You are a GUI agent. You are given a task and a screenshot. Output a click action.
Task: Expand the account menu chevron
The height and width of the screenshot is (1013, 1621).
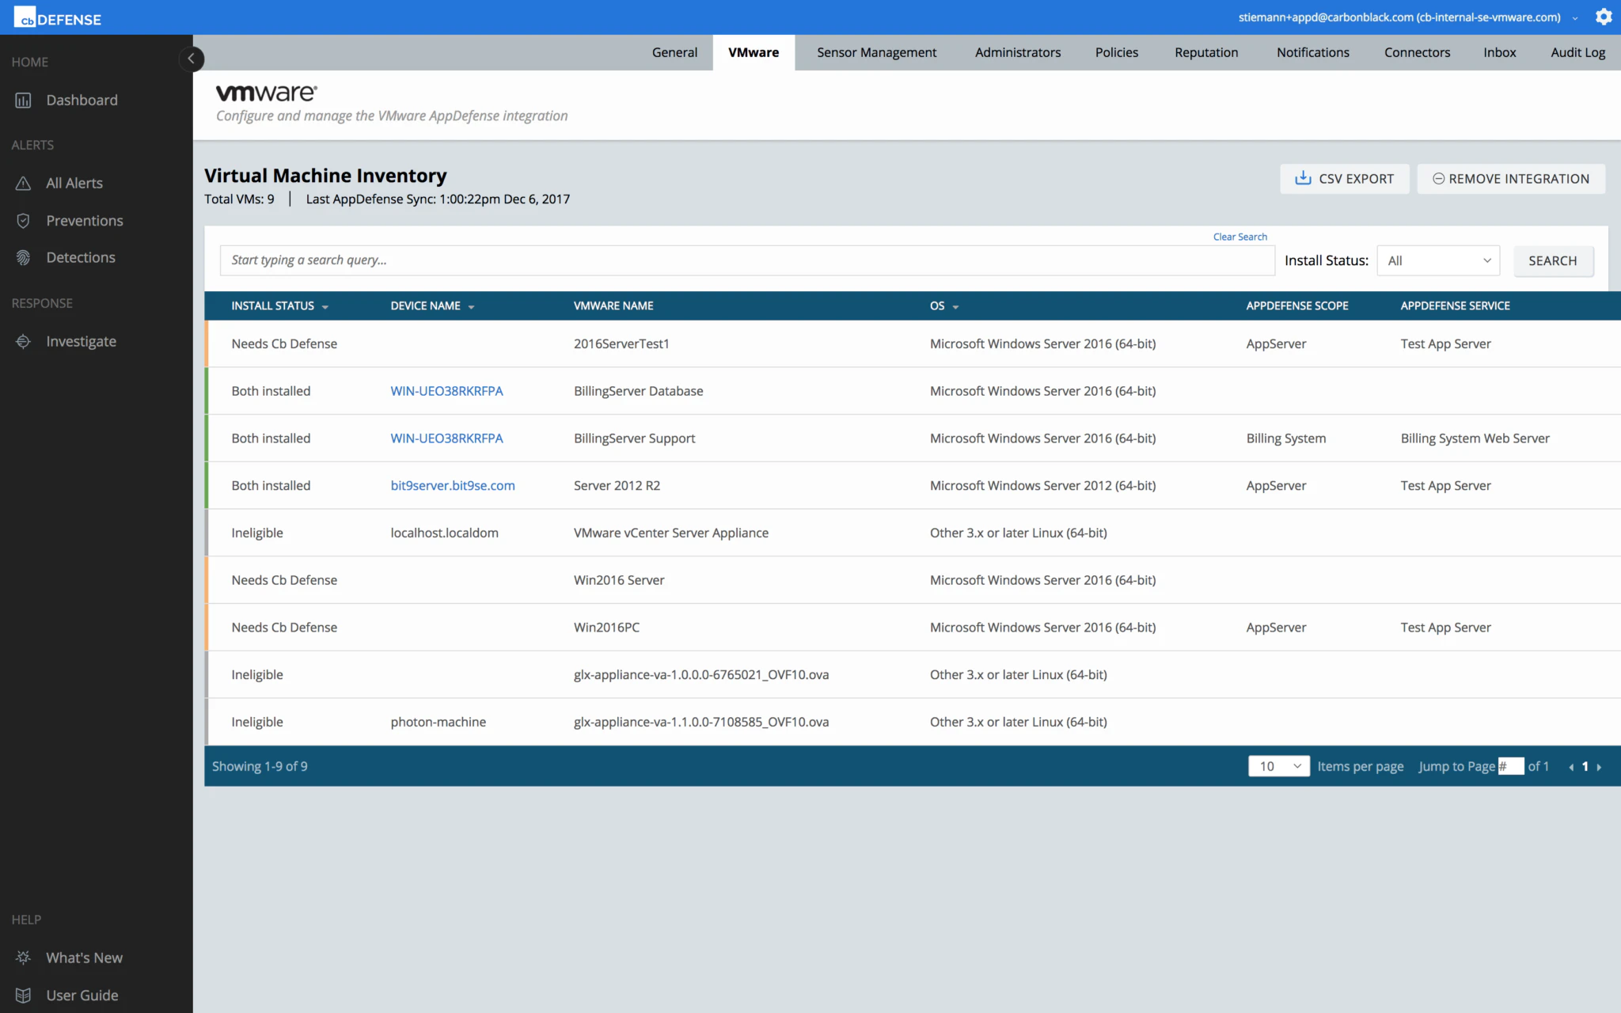coord(1575,17)
